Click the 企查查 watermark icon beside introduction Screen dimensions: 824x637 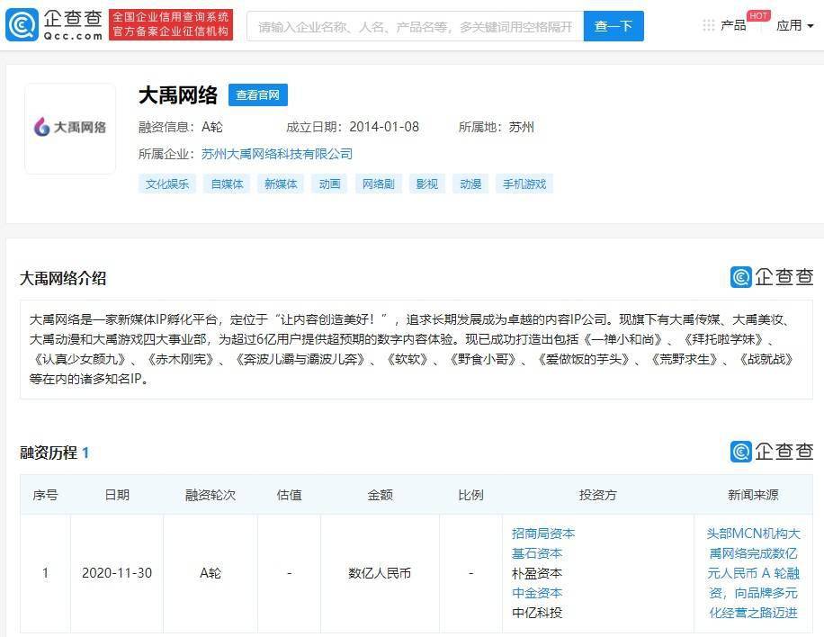[771, 277]
